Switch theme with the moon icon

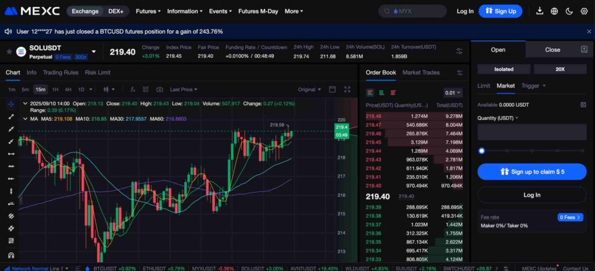pyautogui.click(x=569, y=11)
